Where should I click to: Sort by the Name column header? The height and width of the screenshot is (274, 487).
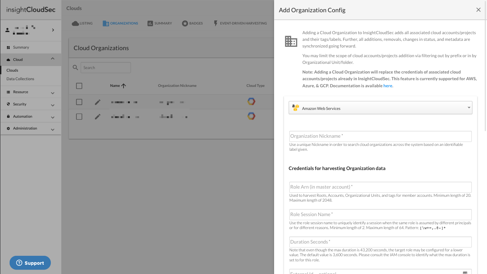[115, 85]
